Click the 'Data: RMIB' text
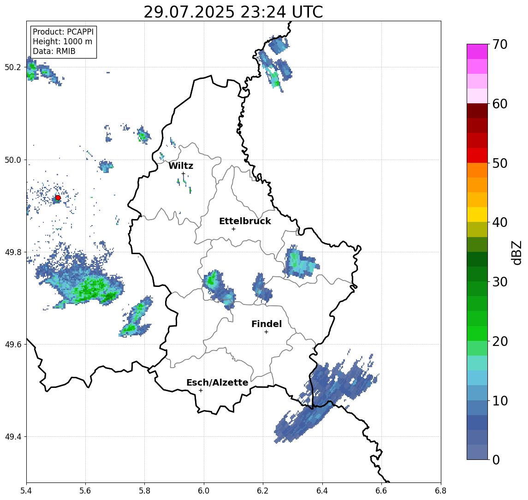Image resolution: width=528 pixels, height=500 pixels. 54,51
